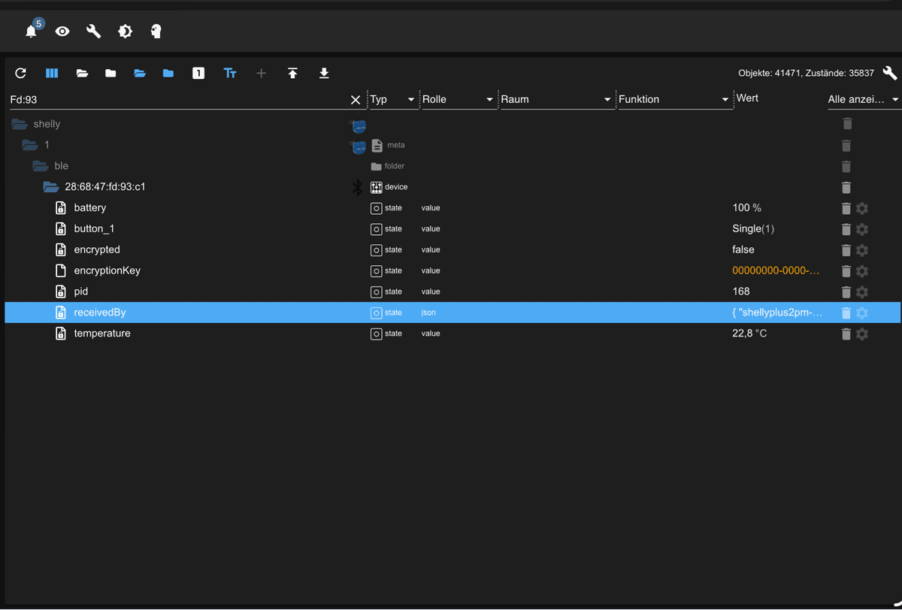Screen dimensions: 902x610
Task: Click the '168' pid value
Action: click(741, 292)
